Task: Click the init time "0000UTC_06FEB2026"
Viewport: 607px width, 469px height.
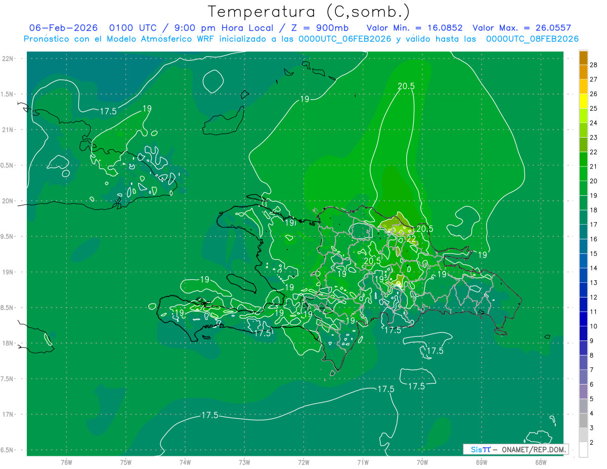Action: click(x=344, y=39)
